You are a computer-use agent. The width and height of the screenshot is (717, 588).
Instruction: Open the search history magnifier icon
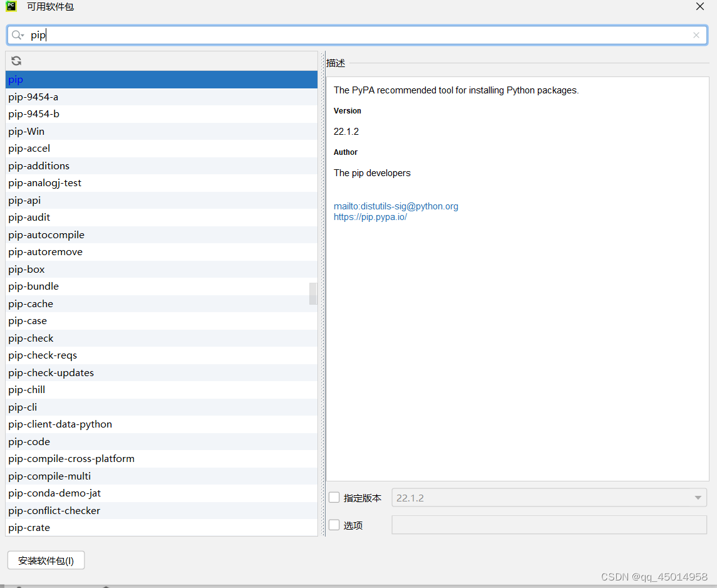coord(18,35)
